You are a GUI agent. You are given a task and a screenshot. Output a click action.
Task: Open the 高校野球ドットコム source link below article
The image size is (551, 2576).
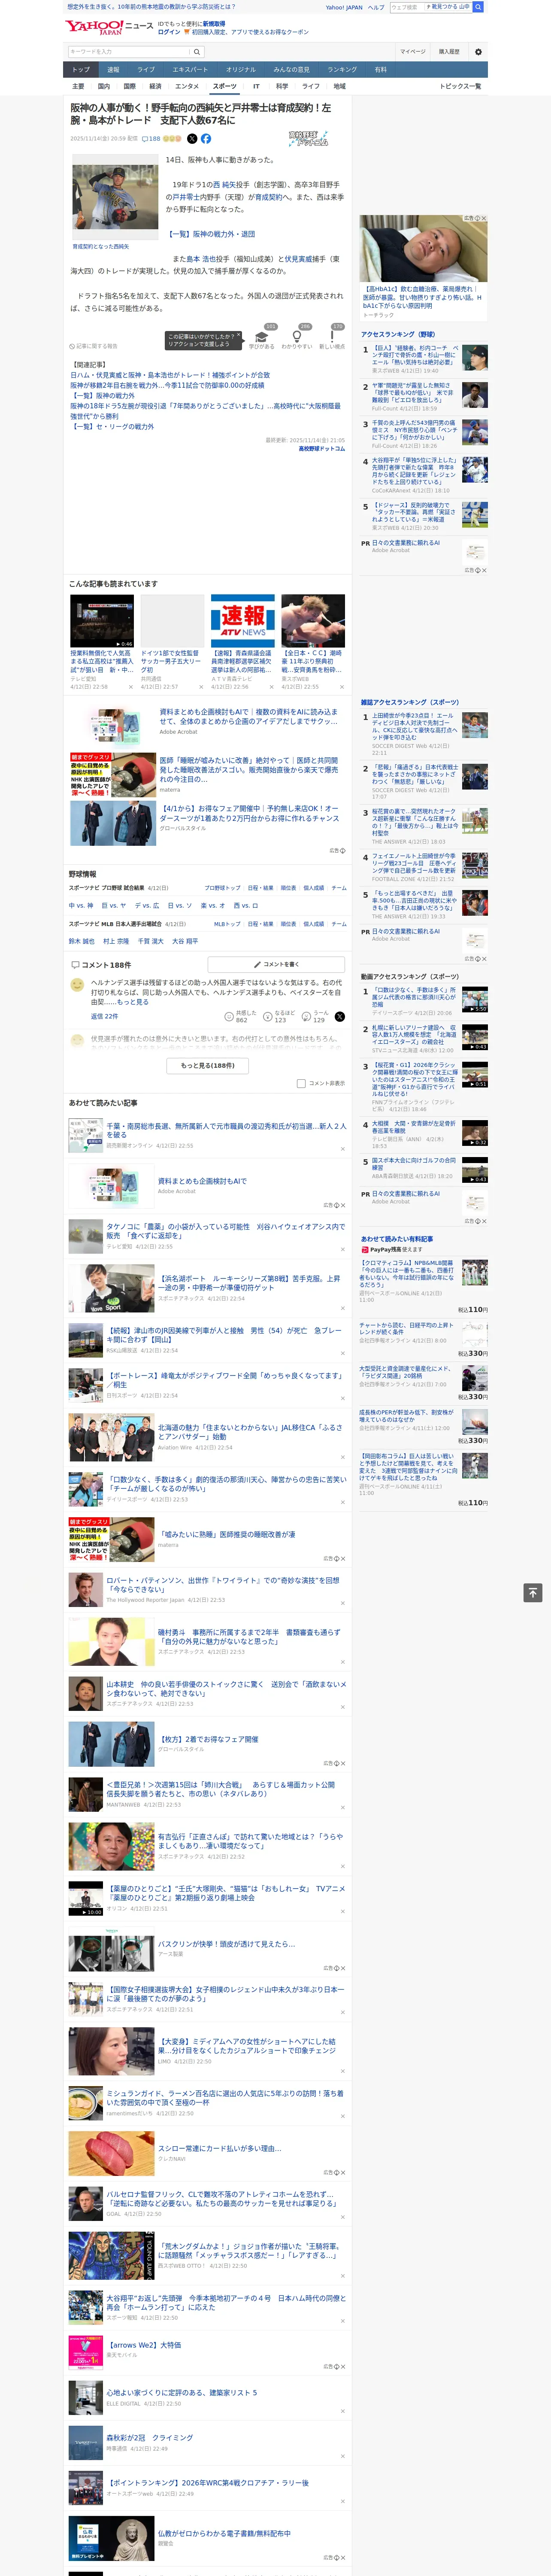point(321,449)
